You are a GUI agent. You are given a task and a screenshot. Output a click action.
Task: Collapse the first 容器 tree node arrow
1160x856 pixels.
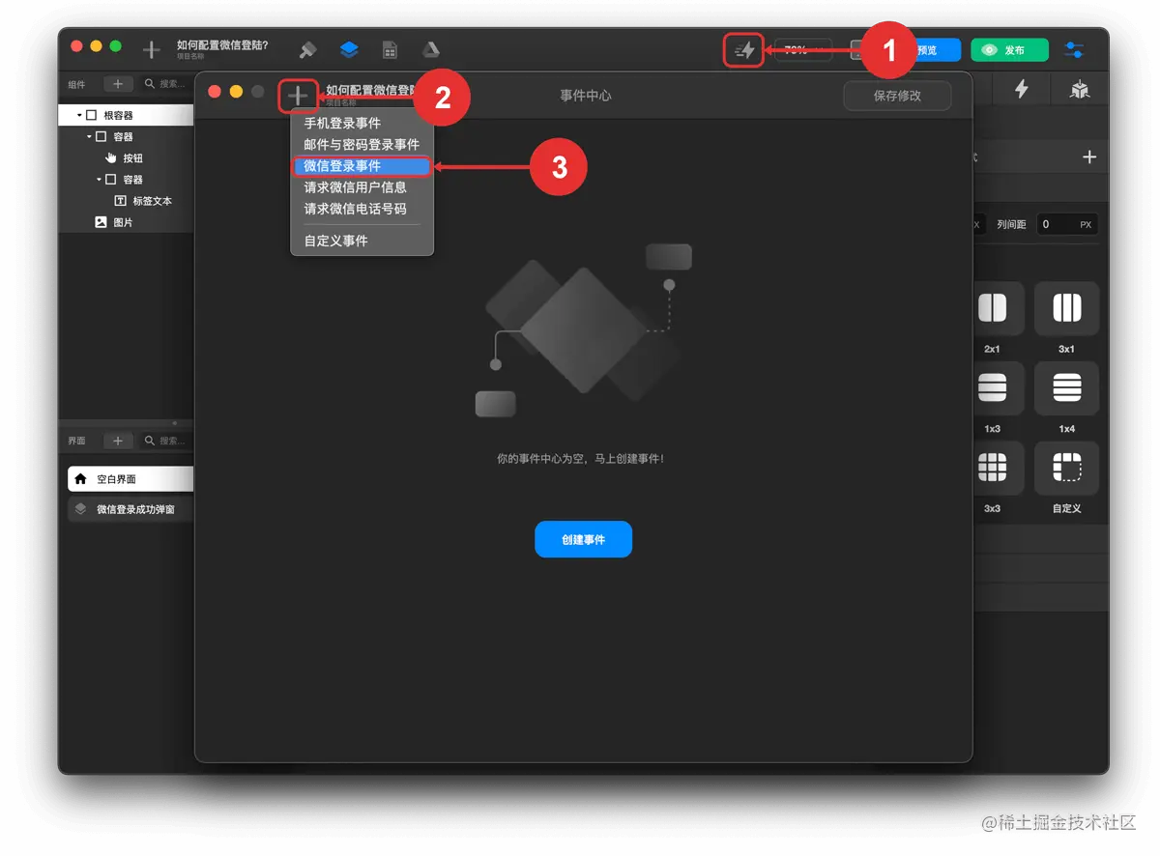(89, 137)
